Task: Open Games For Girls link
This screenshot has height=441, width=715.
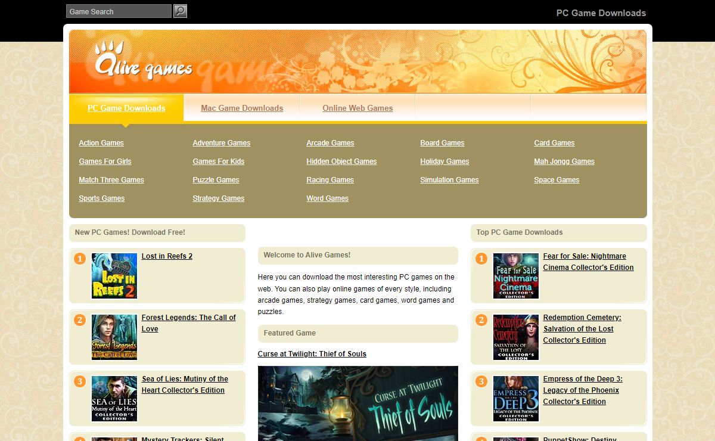Action: pos(105,162)
